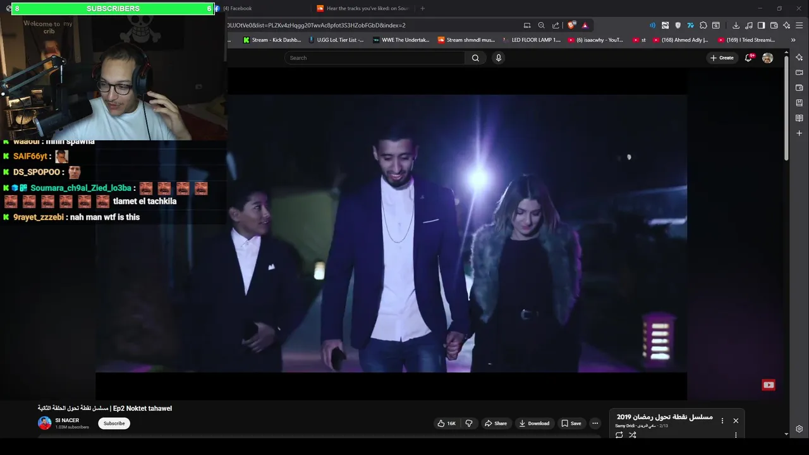Open the Brave Wallet icon
The height and width of the screenshot is (455, 809).
click(x=774, y=25)
